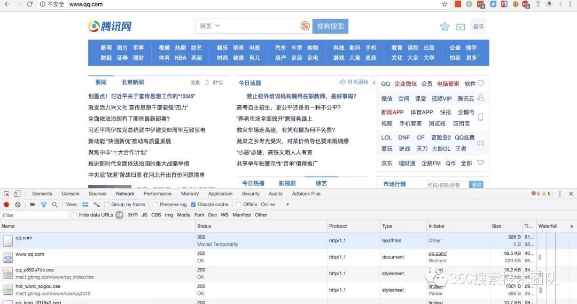Stop recording network log red button

pyautogui.click(x=6, y=205)
